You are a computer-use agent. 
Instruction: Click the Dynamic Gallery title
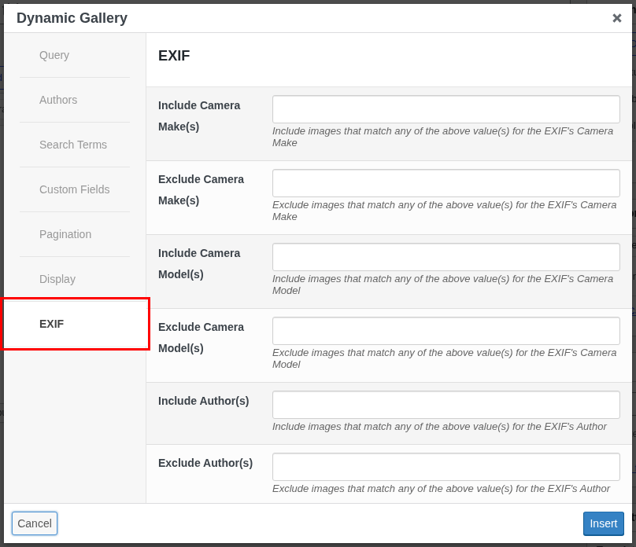pyautogui.click(x=72, y=18)
